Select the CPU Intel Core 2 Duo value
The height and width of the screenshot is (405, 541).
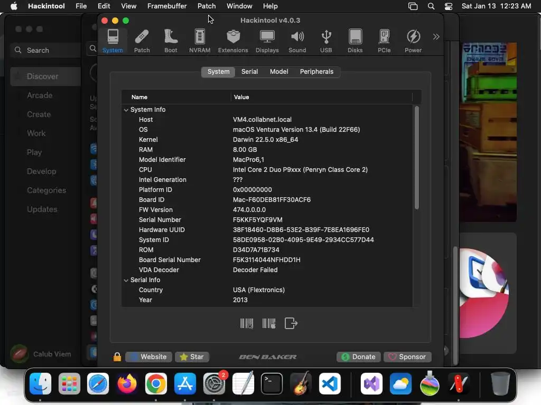[x=300, y=169]
